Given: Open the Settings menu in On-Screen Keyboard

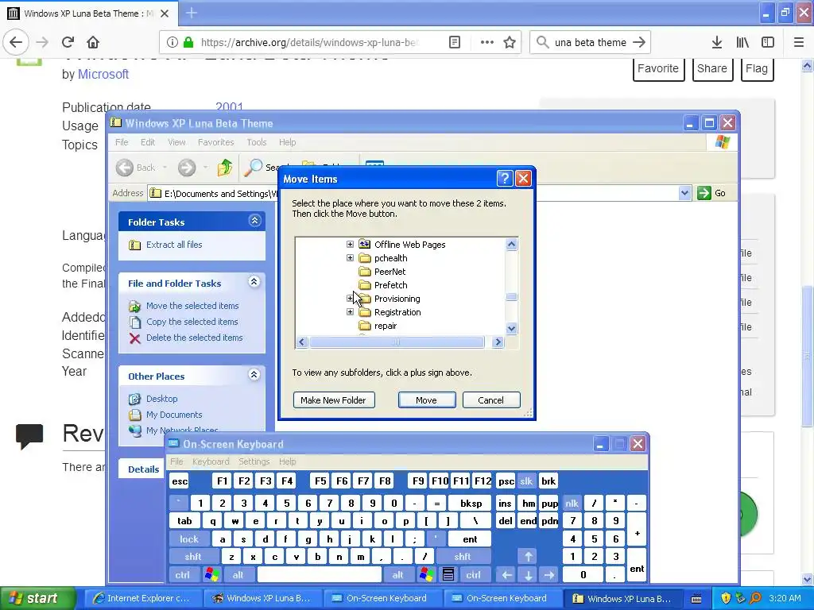Looking at the screenshot, I should (x=254, y=461).
